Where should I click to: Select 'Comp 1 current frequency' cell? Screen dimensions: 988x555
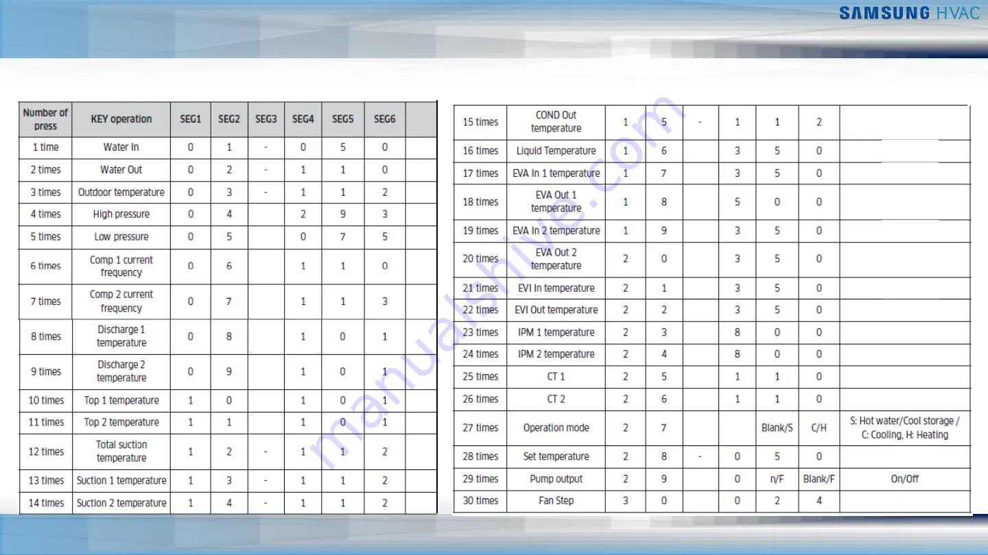121,266
